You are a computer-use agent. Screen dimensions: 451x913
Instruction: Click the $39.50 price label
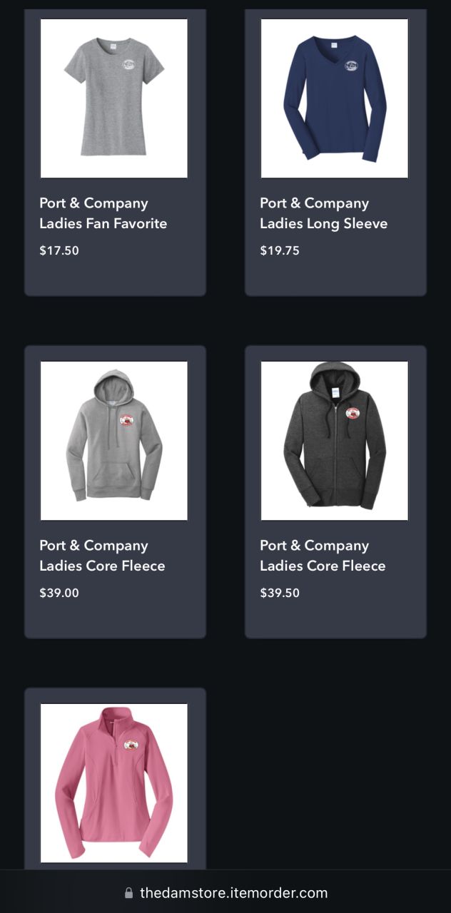(280, 593)
